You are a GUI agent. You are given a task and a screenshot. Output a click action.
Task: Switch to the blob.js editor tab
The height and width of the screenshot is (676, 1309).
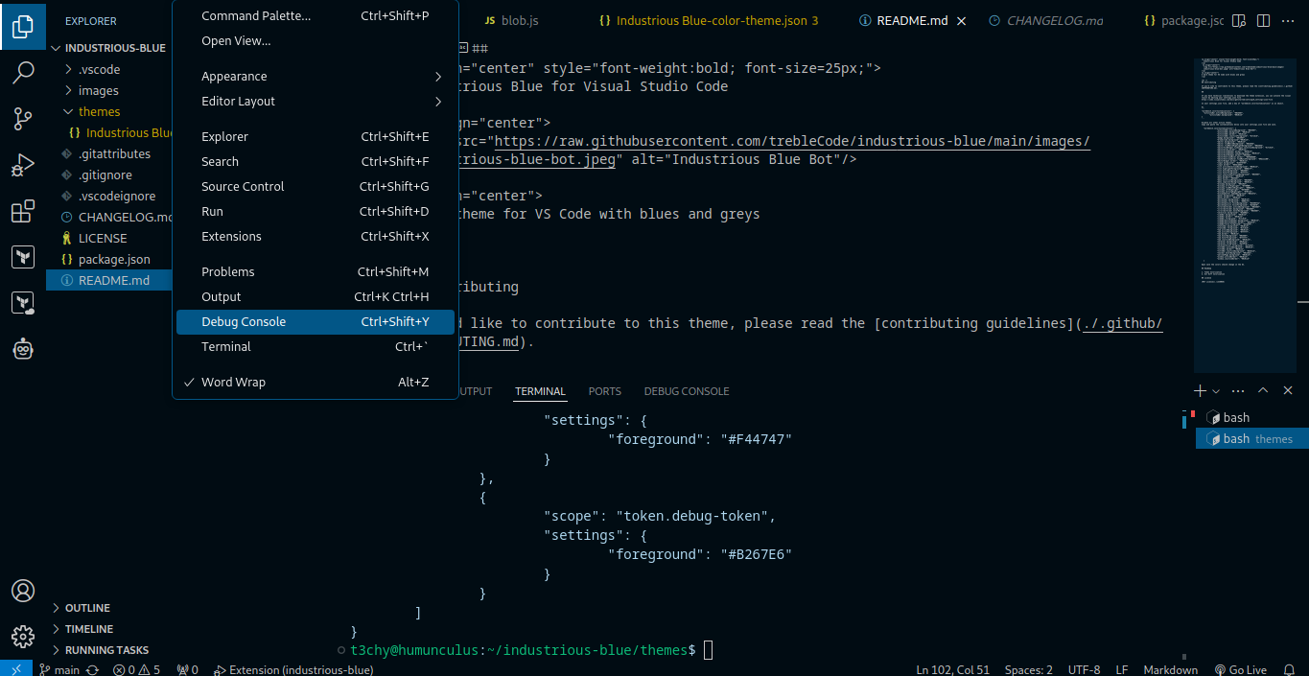click(x=521, y=20)
